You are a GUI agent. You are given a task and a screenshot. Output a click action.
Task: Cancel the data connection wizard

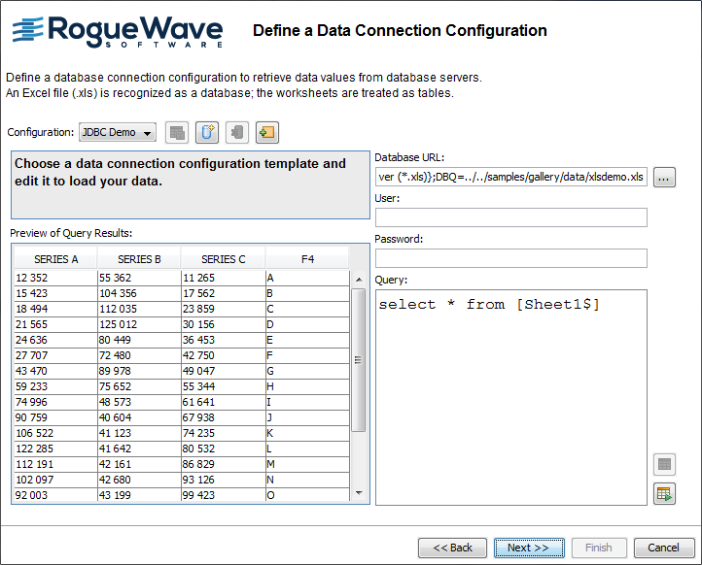(x=663, y=548)
